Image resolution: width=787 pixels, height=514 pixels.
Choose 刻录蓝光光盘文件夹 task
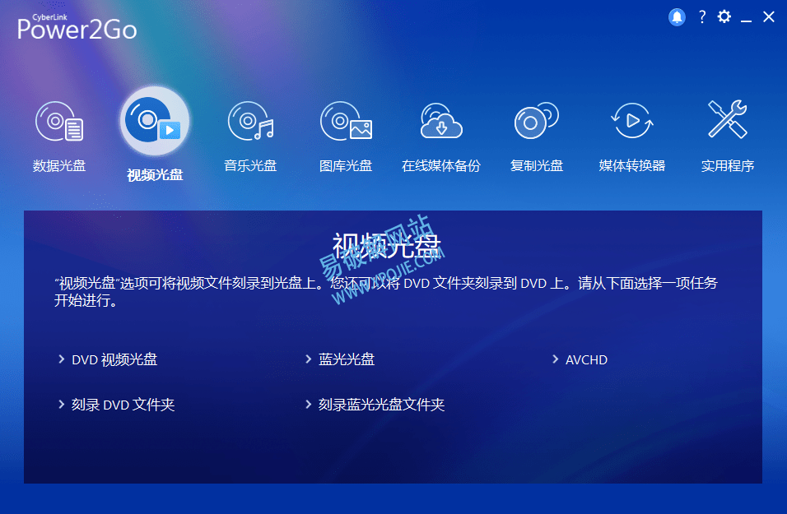(381, 405)
